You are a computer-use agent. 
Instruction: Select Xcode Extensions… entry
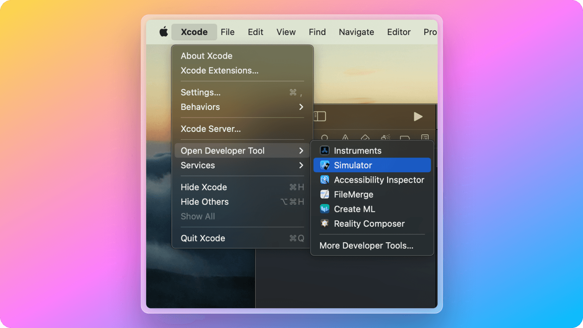click(x=220, y=70)
